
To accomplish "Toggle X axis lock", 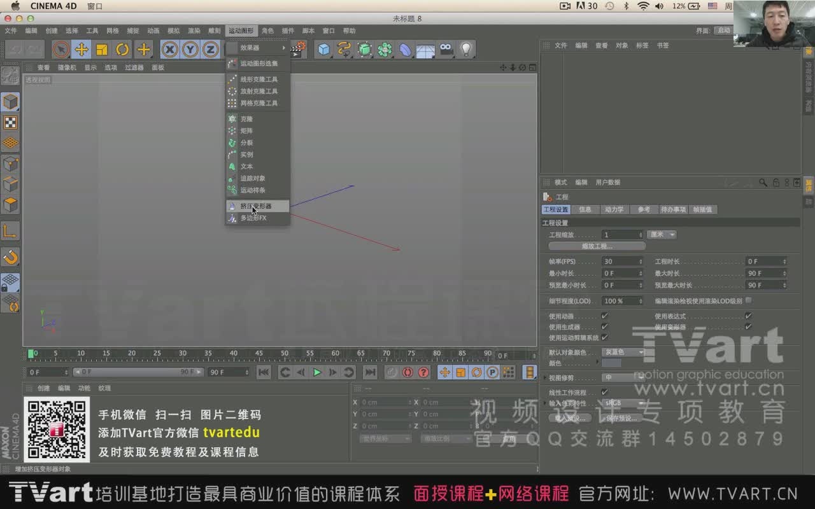I will coord(169,49).
